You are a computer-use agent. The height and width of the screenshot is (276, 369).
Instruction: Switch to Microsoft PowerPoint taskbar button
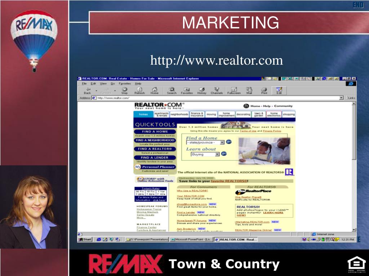tap(191, 239)
